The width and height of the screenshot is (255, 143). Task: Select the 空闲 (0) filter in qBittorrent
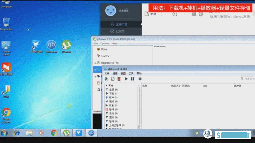[x=113, y=118]
